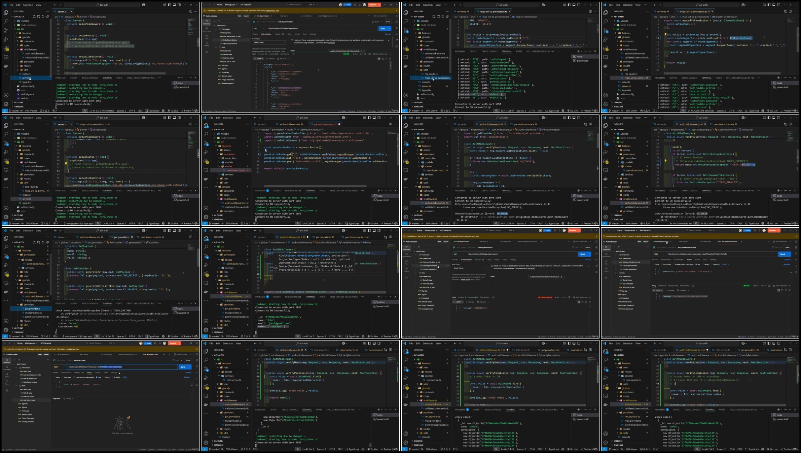
Task: Select 'none' body type in Add role to user
Action: pyautogui.click(x=57, y=377)
